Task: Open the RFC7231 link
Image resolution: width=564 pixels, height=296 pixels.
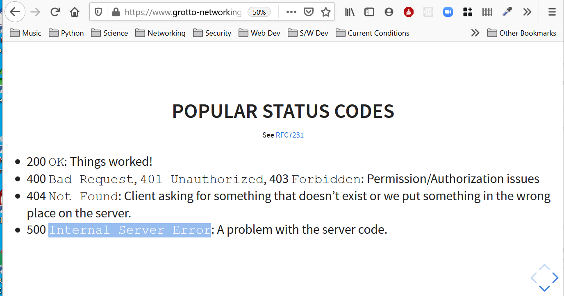Action: 289,135
